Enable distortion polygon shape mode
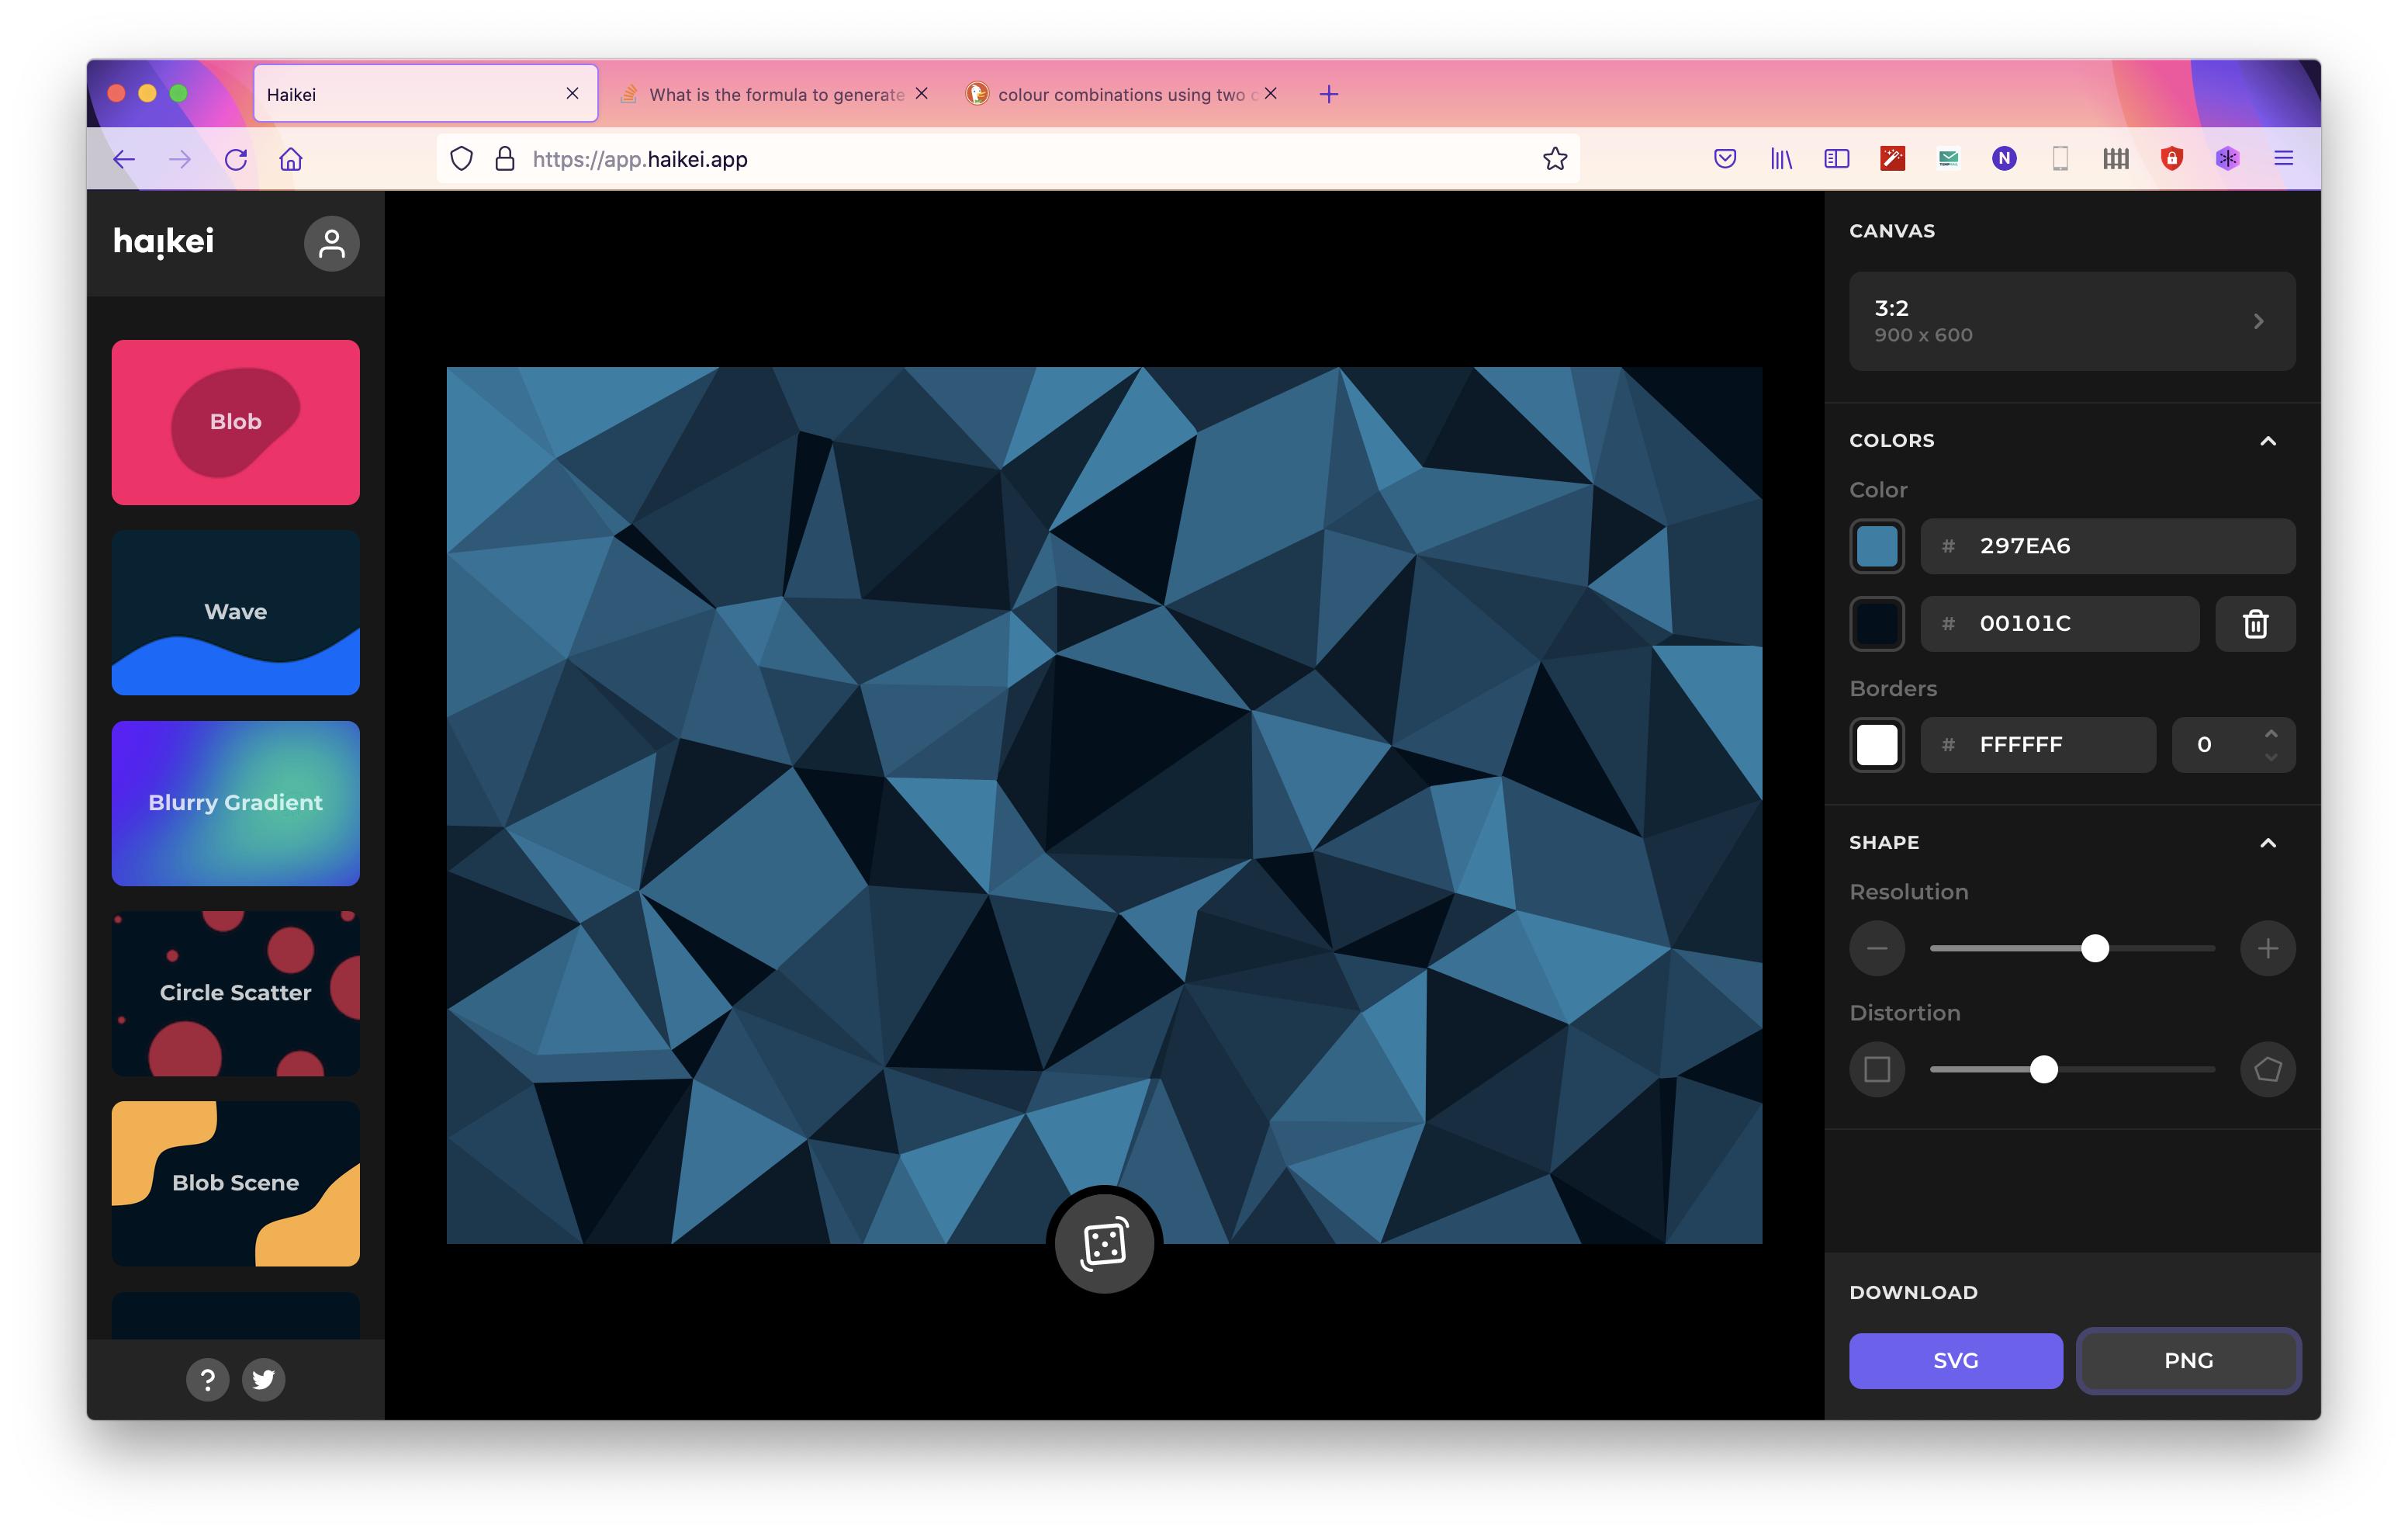 (x=2266, y=1068)
